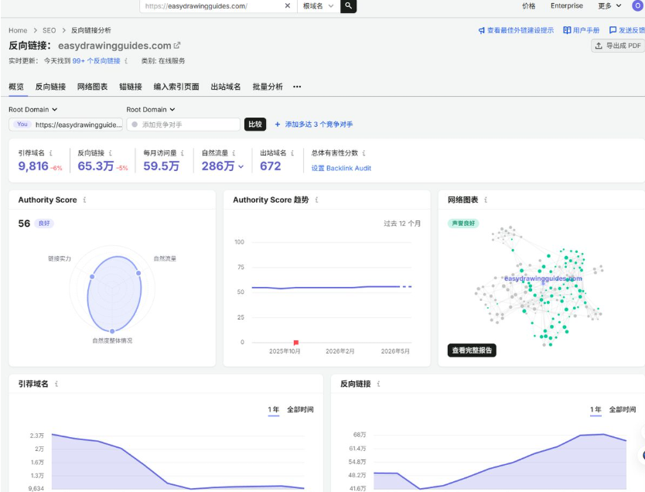Click 添加多达 3 个竞争对手 link
The width and height of the screenshot is (645, 492).
pyautogui.click(x=314, y=125)
